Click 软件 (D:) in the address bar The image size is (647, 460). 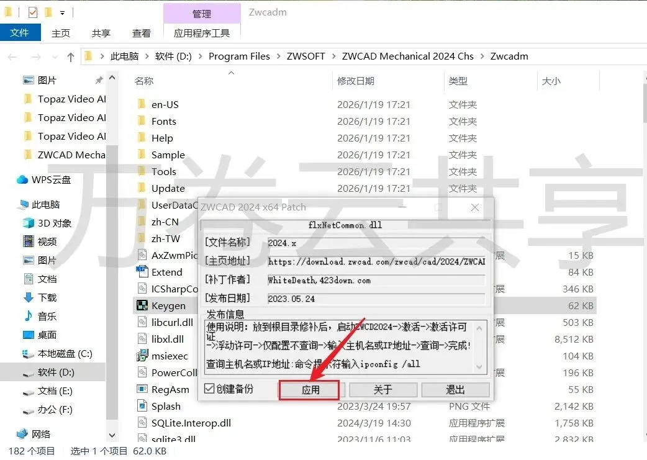click(x=173, y=56)
